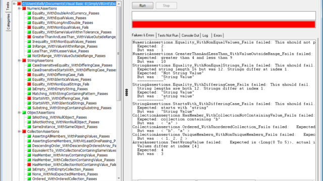Select the vertical Tests side tab
This screenshot has width=323, height=181.
coord(8,6)
